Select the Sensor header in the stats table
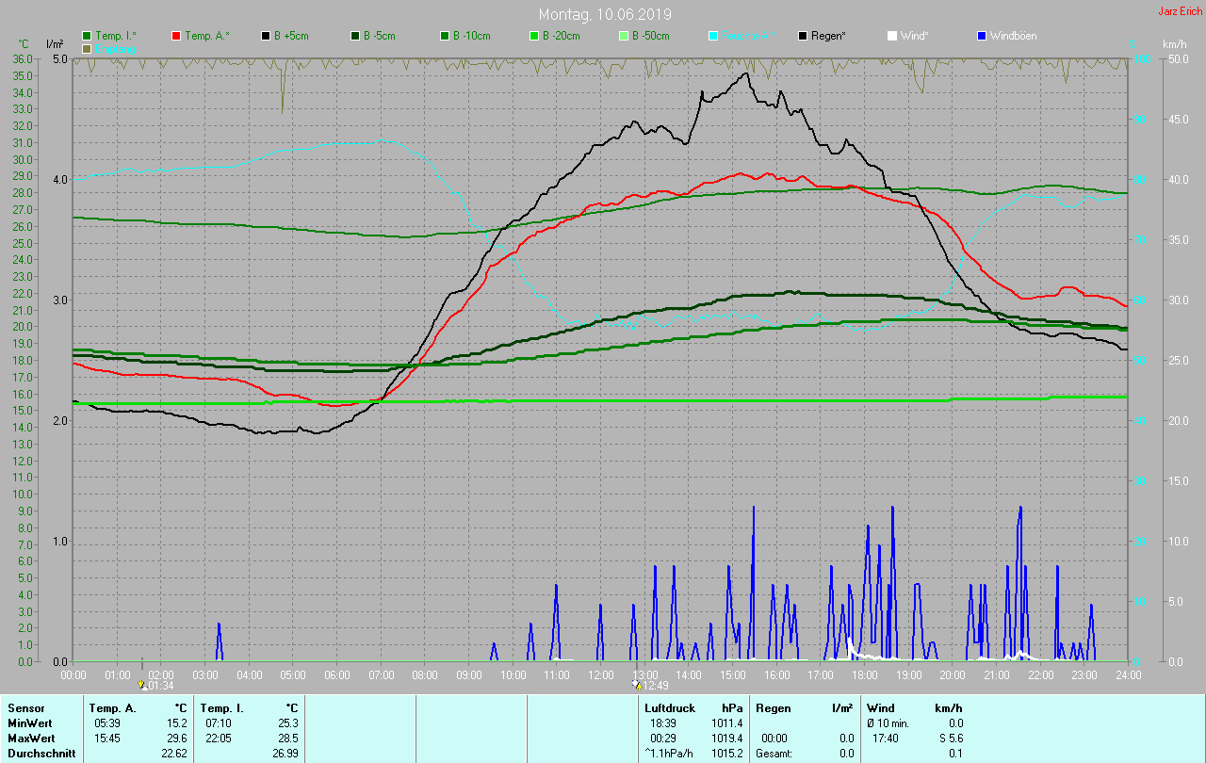 25,707
